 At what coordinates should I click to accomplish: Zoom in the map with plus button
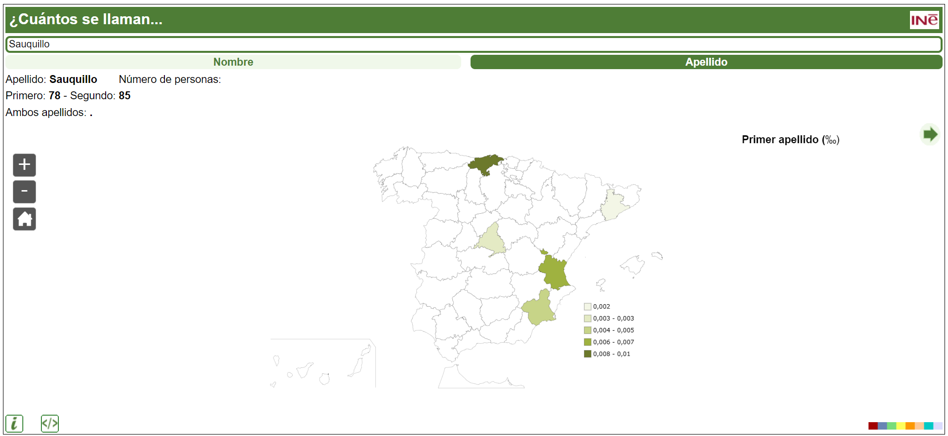tap(24, 165)
